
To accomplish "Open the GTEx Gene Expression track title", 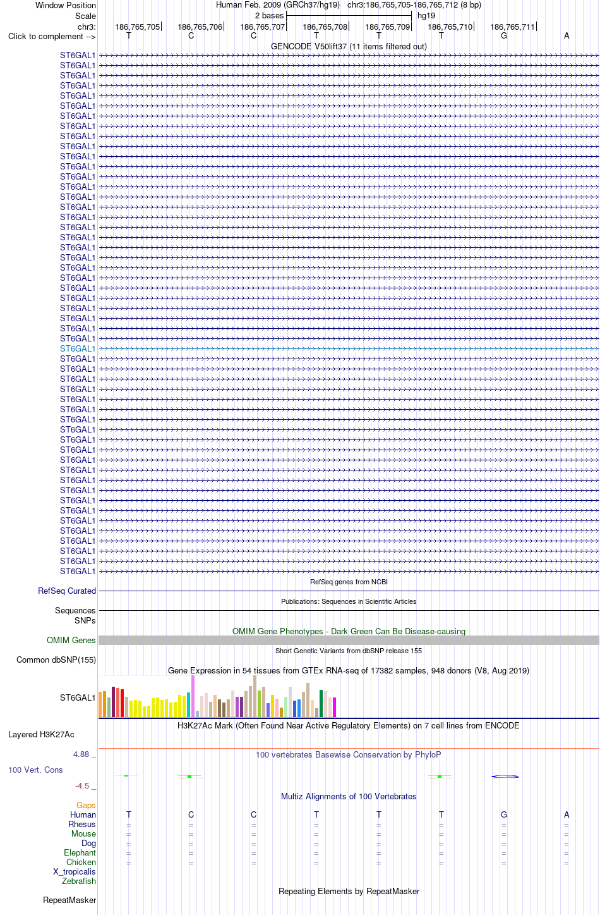I will click(x=349, y=670).
